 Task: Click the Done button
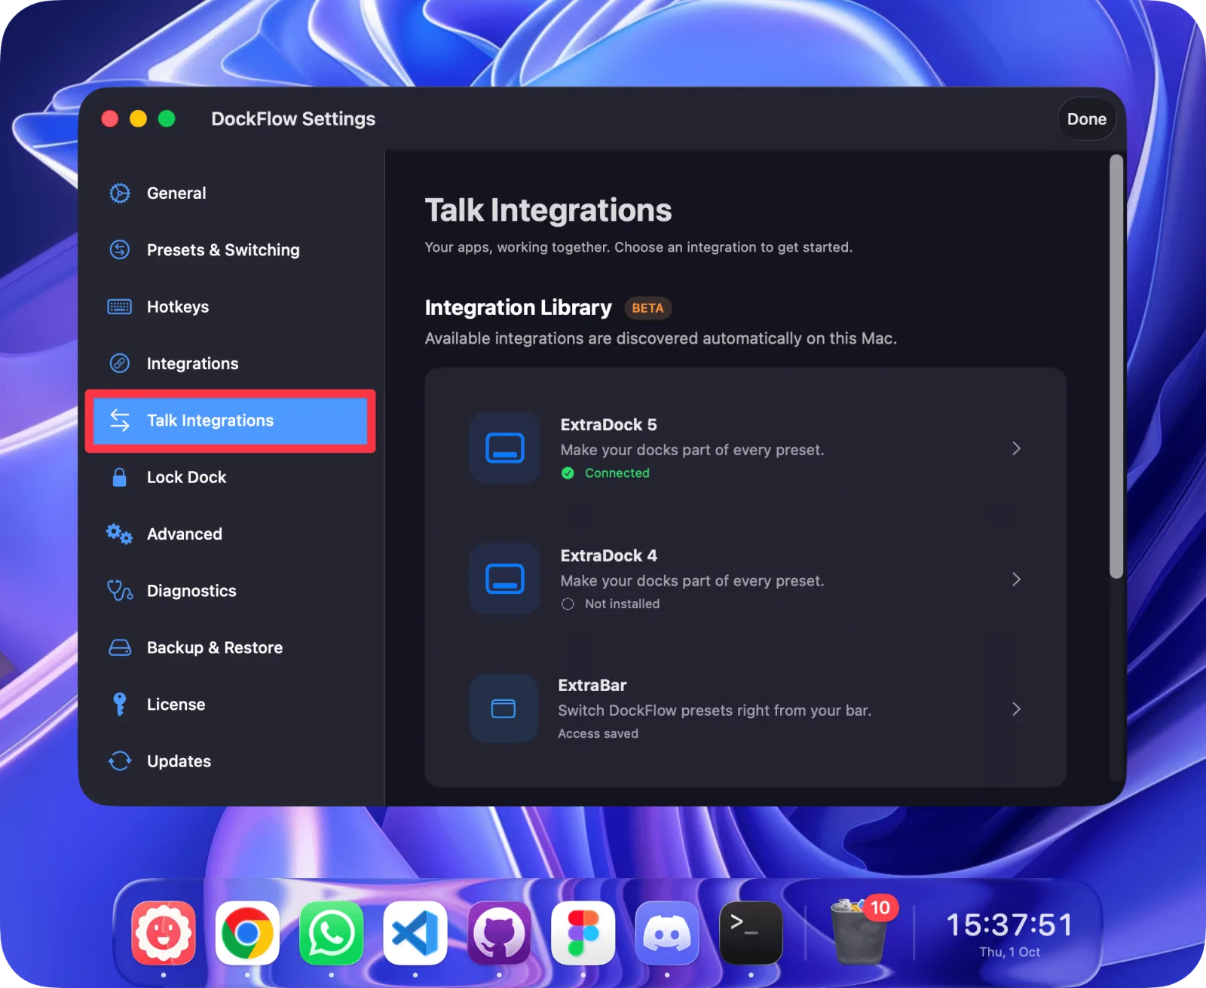tap(1086, 119)
